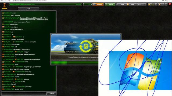Click the rank icon beside "Leopard_3A9 привет" message
The height and width of the screenshot is (96, 172).
click(x=3, y=39)
